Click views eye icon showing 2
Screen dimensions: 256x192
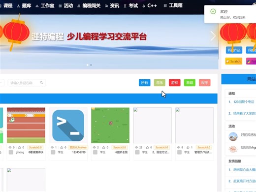[x=95, y=147]
